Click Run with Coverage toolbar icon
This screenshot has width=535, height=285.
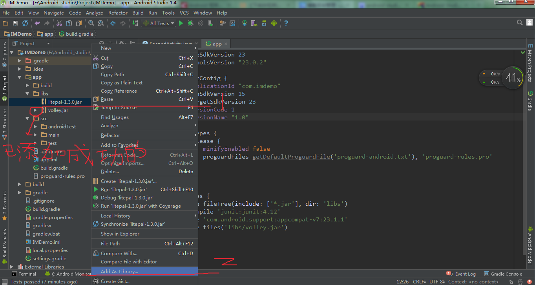point(201,24)
